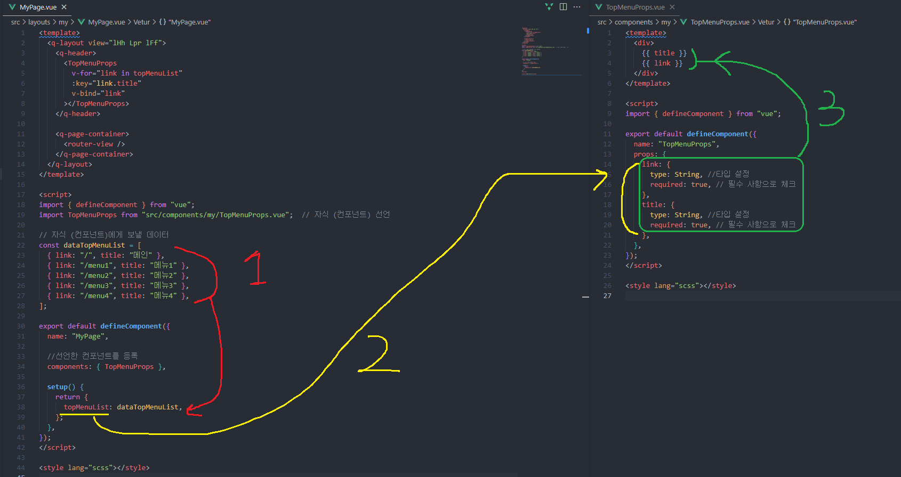Viewport: 901px width, 477px height.
Task: Click line number 27 in TopMenuProps.vue gutter
Action: point(607,295)
